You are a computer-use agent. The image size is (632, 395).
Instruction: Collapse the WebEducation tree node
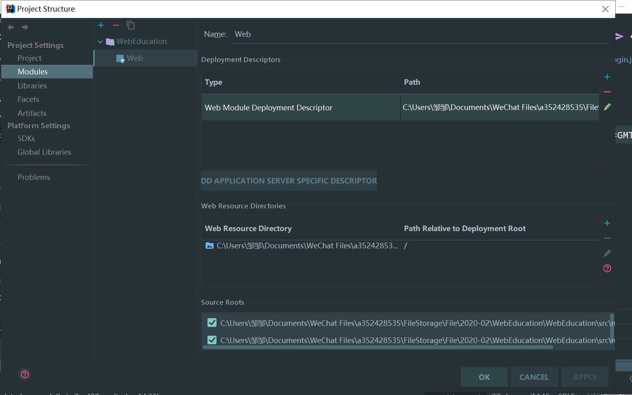click(100, 42)
